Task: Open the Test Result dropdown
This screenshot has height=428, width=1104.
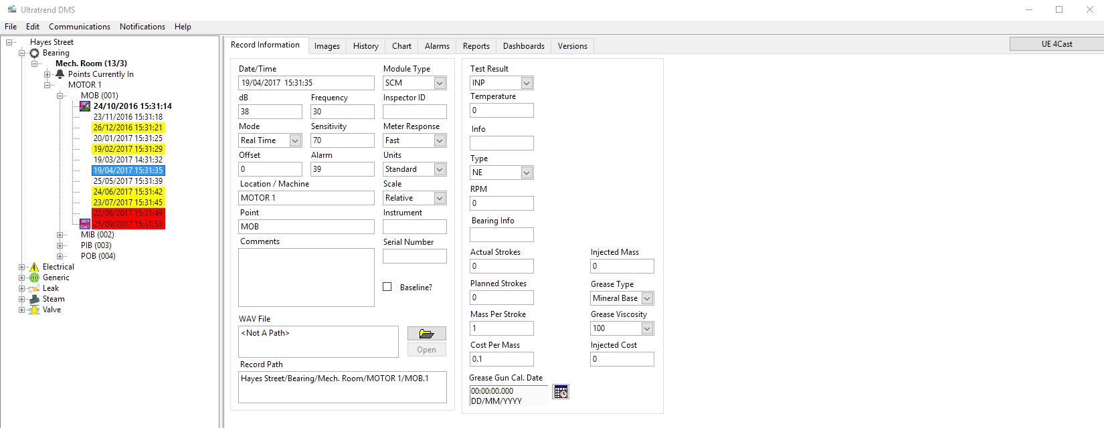Action: pos(527,83)
